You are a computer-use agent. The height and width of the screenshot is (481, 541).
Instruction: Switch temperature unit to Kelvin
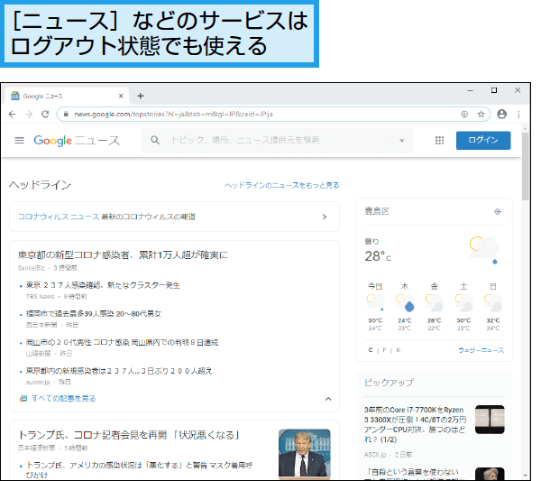(399, 350)
